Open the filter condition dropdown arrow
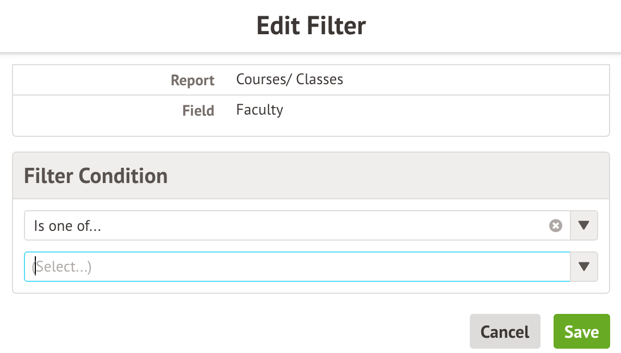Screen dimensions: 621x353 pos(584,225)
